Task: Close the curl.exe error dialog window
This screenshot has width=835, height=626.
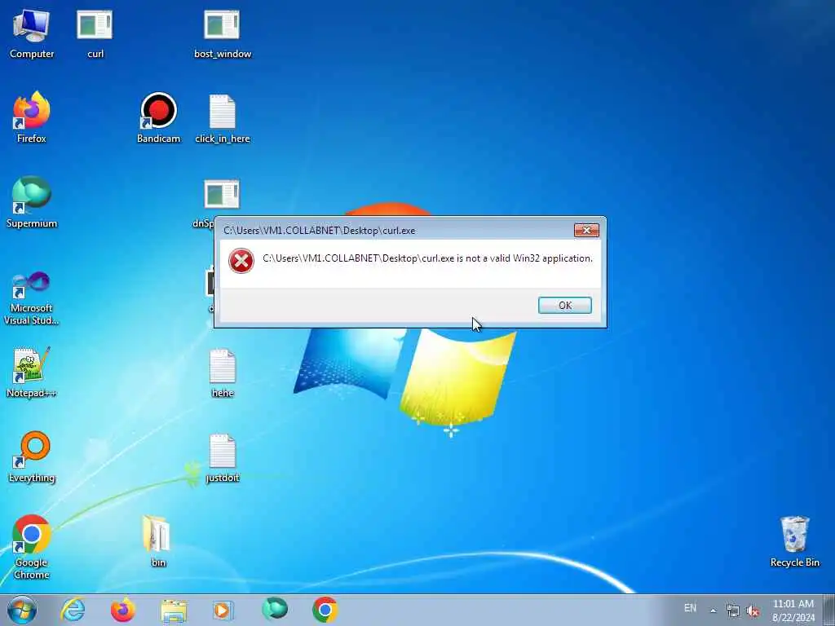Action: [x=586, y=230]
